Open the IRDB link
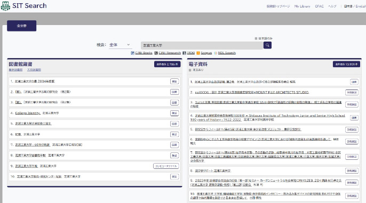The image size is (366, 203). pos(190,53)
